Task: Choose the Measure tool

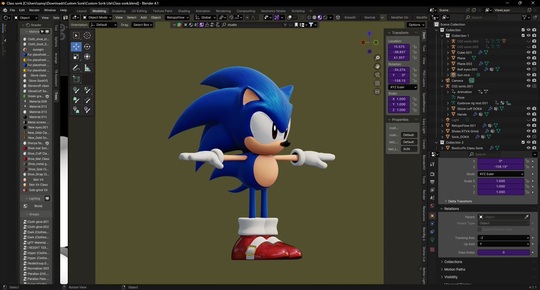Action: pos(87,68)
